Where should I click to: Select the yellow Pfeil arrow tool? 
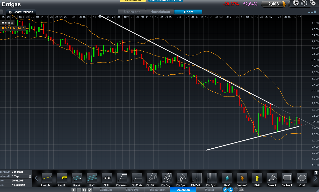pyautogui.click(x=257, y=180)
